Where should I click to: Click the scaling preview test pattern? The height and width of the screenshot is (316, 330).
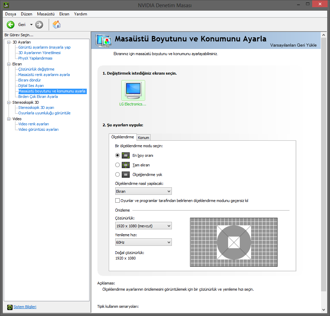pos(234,242)
